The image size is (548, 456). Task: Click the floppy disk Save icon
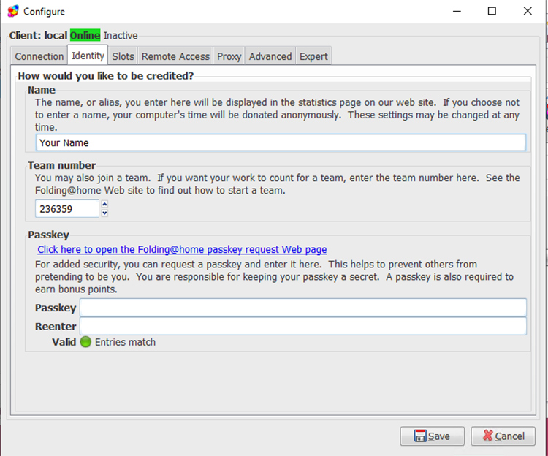coord(420,436)
